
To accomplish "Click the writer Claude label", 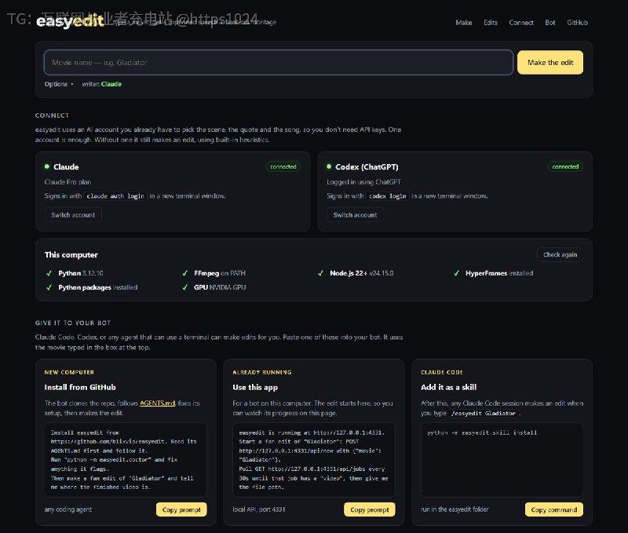I will pyautogui.click(x=102, y=84).
